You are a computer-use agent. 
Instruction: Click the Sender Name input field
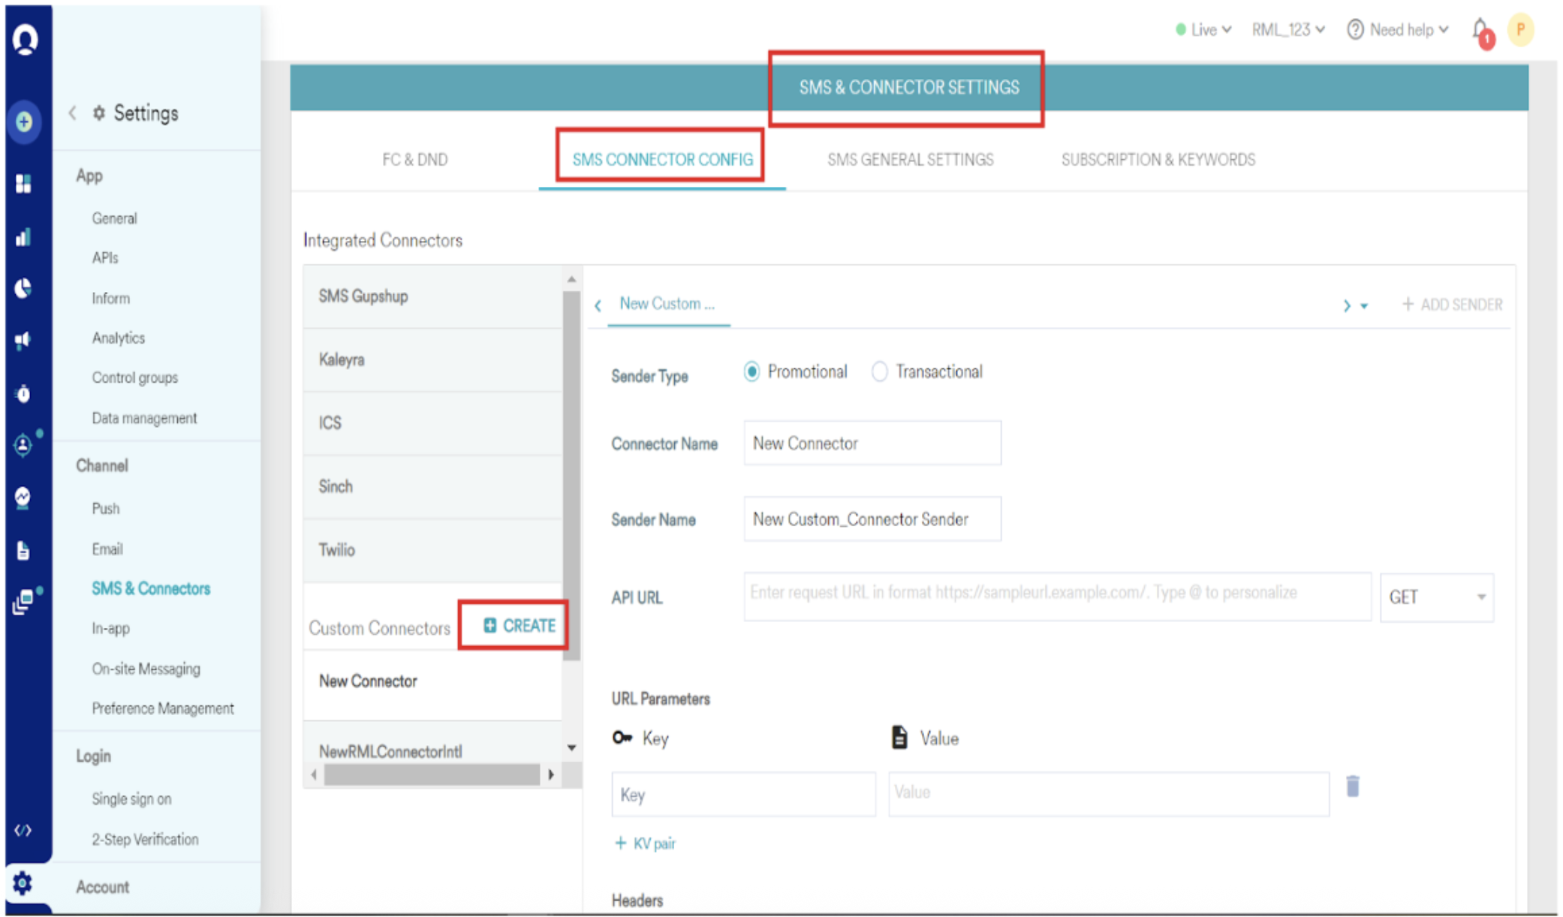872,519
